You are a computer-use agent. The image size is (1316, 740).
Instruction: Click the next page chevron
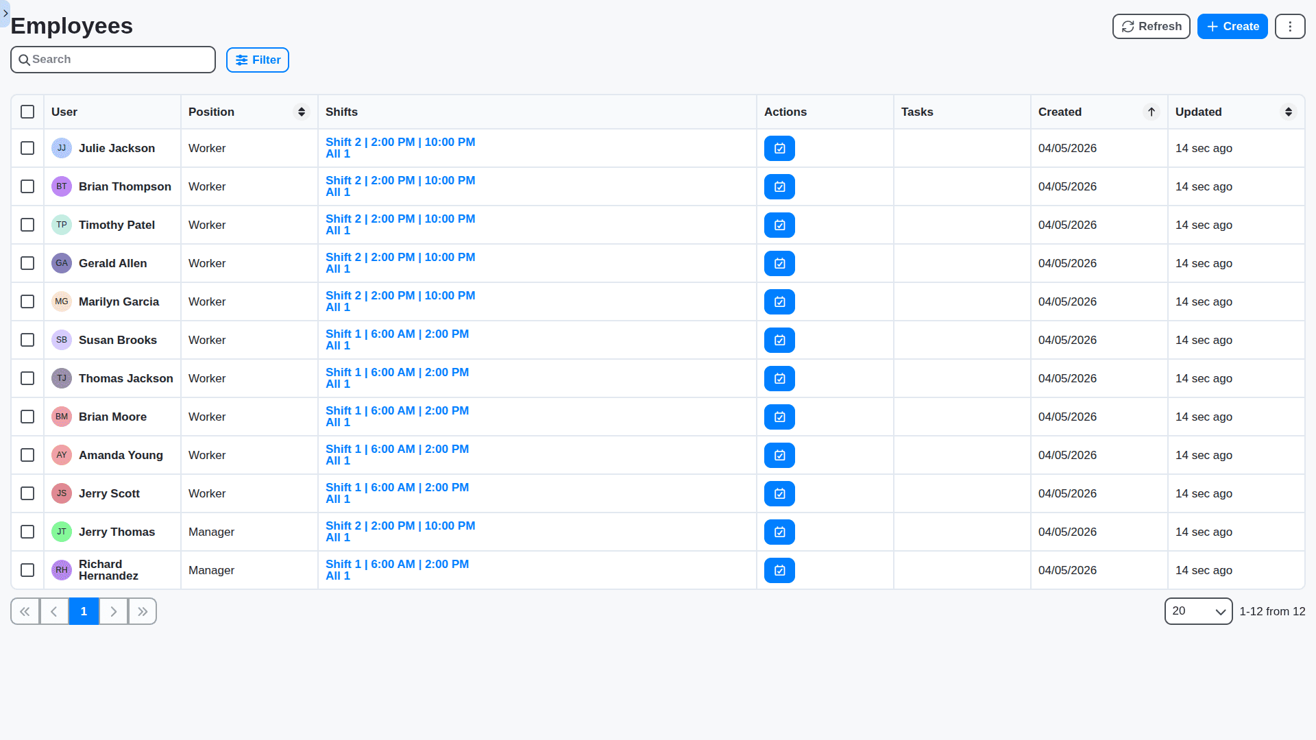[x=114, y=611]
